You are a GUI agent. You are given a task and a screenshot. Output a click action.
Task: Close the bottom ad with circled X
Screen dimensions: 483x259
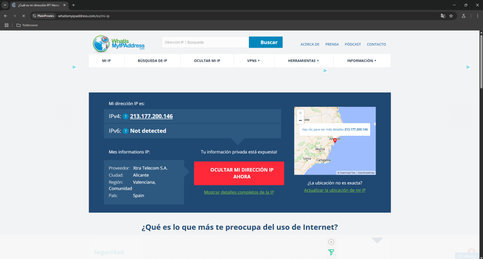click(331, 242)
